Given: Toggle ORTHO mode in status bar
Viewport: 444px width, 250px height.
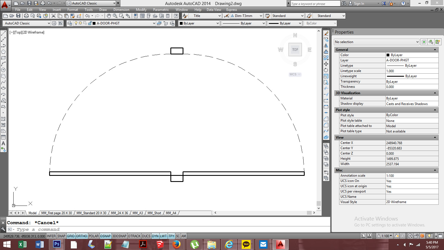Looking at the screenshot, I should click(x=82, y=236).
